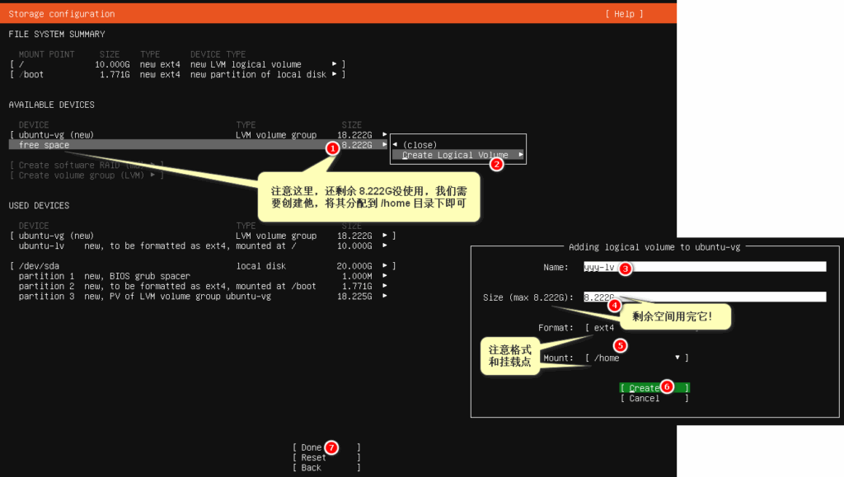
Task: Choose Create Logical Volume menu item
Action: (x=455, y=155)
